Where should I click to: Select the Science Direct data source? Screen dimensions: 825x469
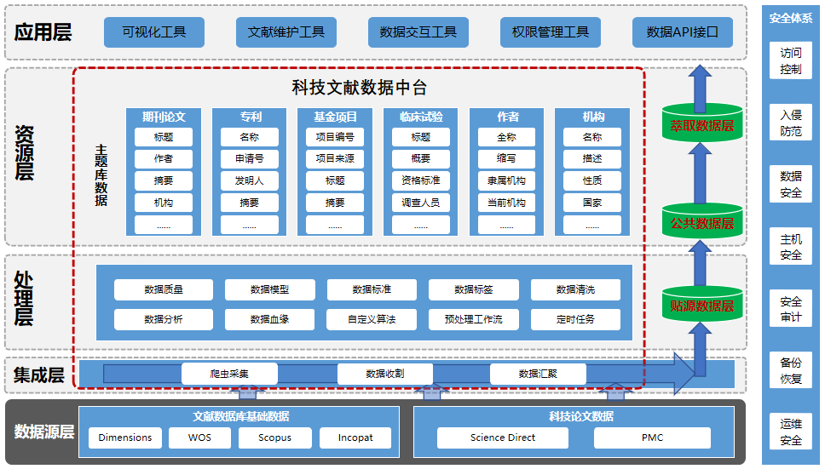[503, 438]
